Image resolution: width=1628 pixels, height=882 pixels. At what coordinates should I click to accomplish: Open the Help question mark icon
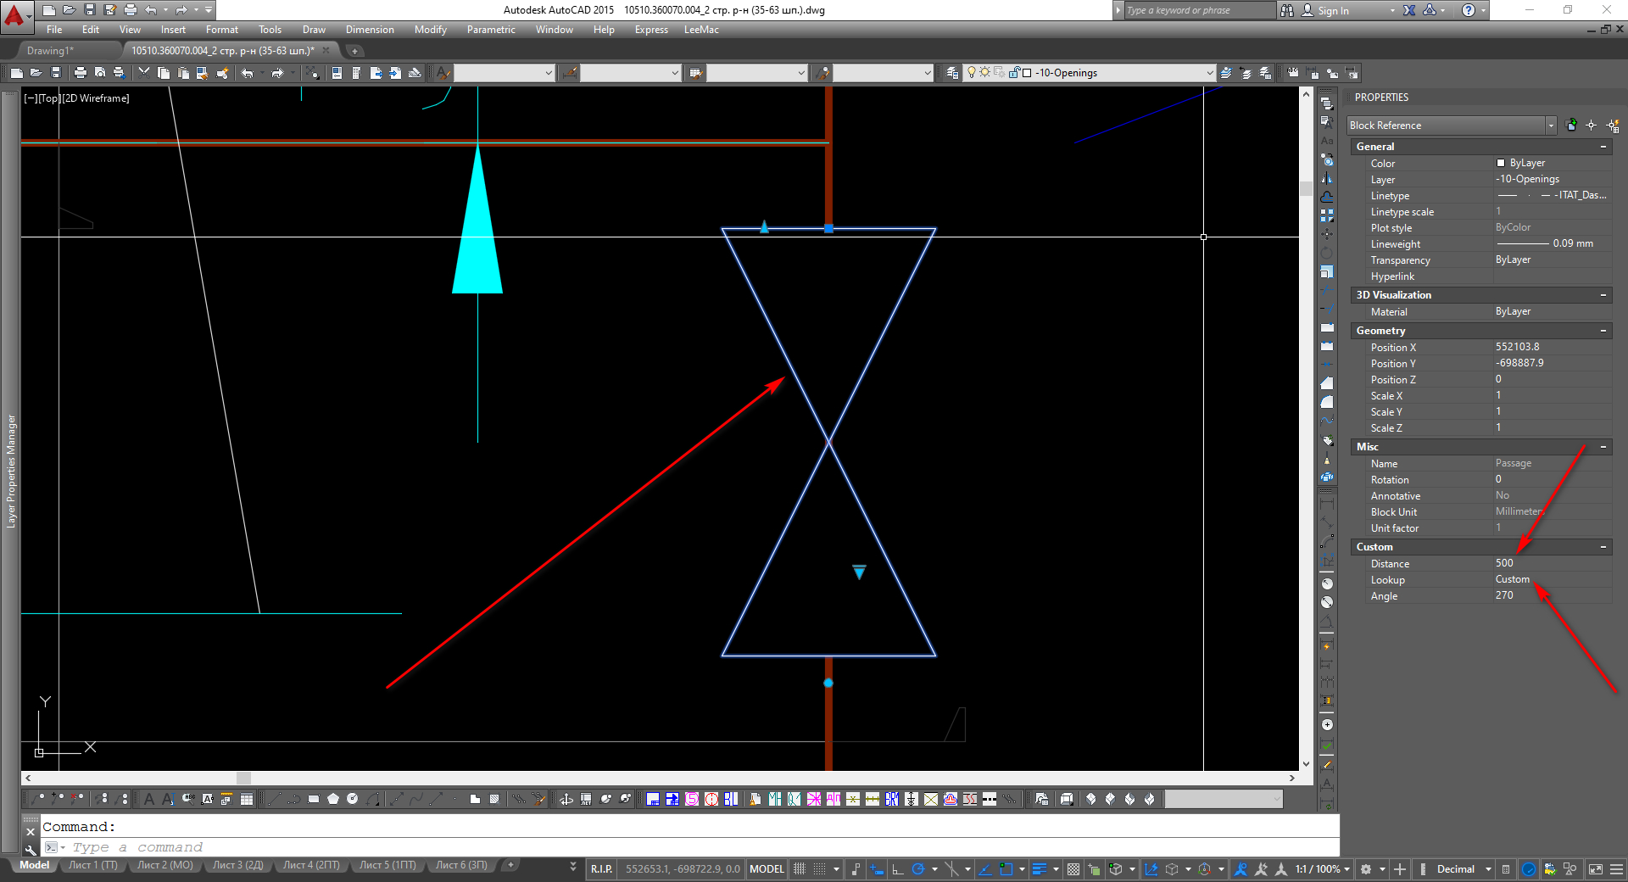click(x=1469, y=10)
